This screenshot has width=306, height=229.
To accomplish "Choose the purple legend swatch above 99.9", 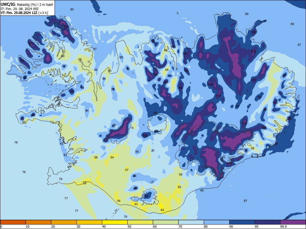I will click(x=293, y=222).
